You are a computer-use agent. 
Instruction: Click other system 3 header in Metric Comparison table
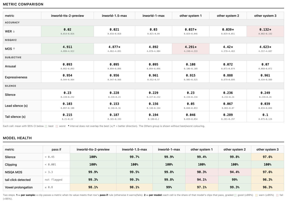[x=265, y=16]
